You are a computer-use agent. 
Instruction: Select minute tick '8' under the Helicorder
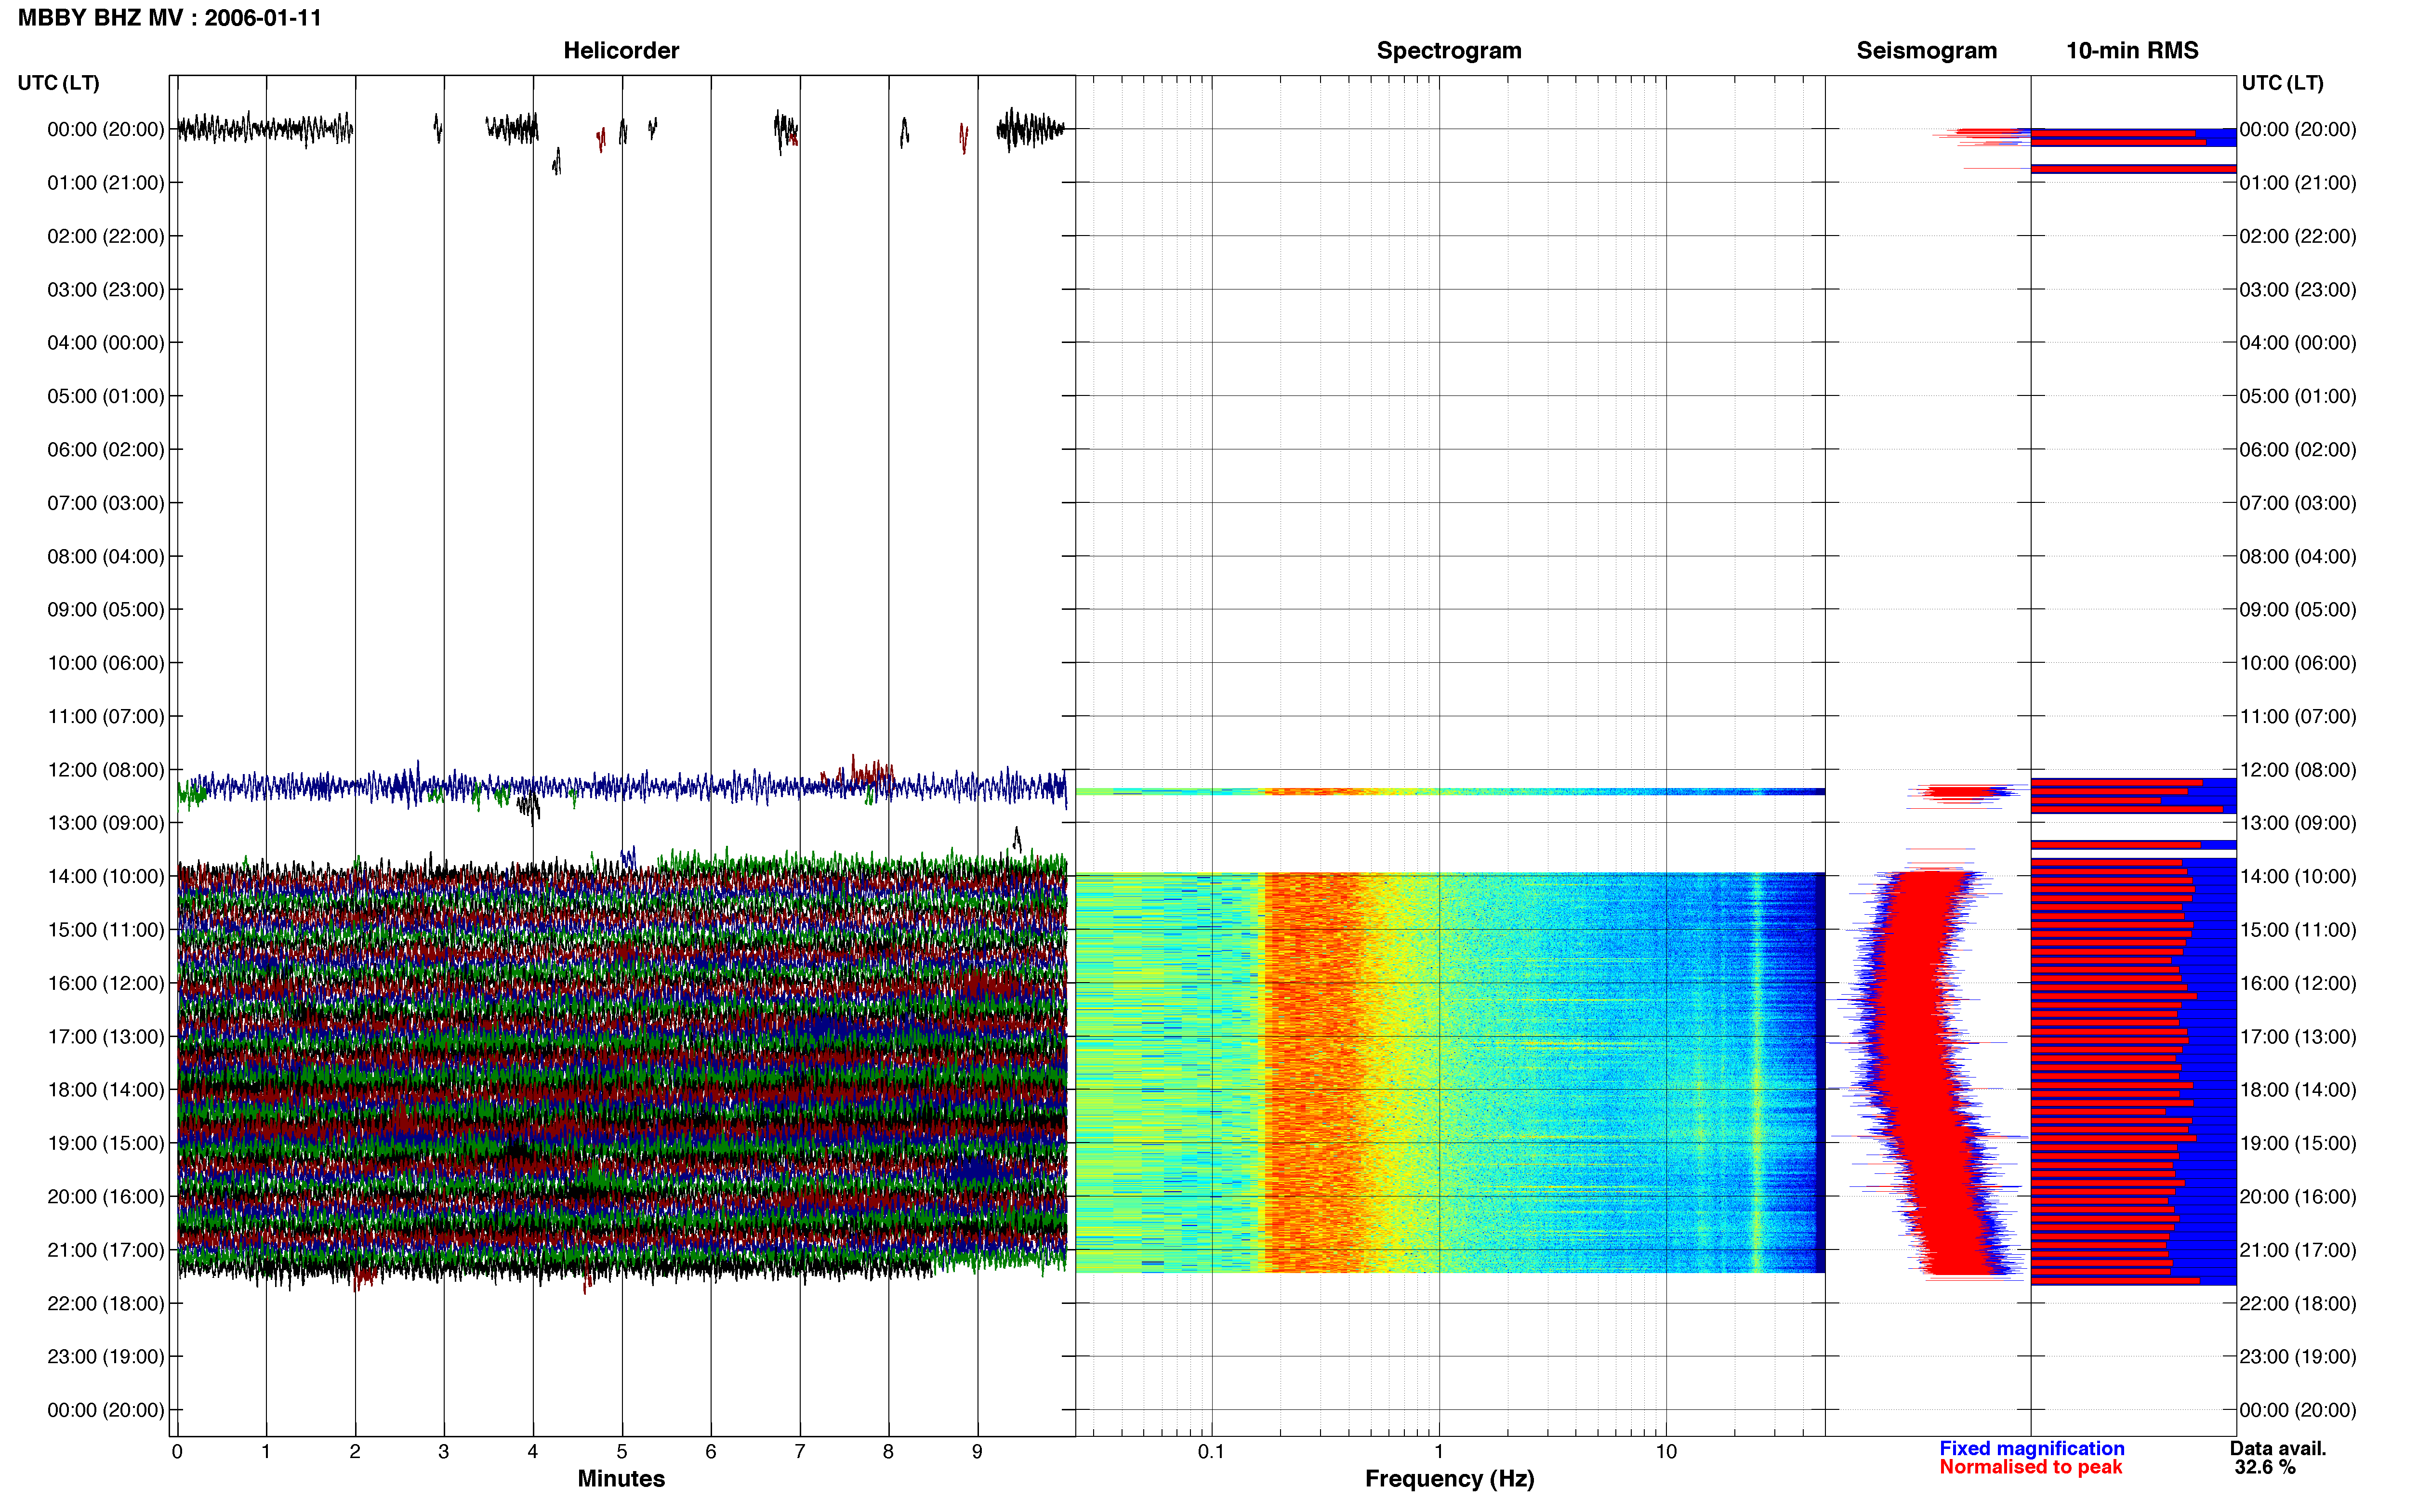[x=888, y=1452]
